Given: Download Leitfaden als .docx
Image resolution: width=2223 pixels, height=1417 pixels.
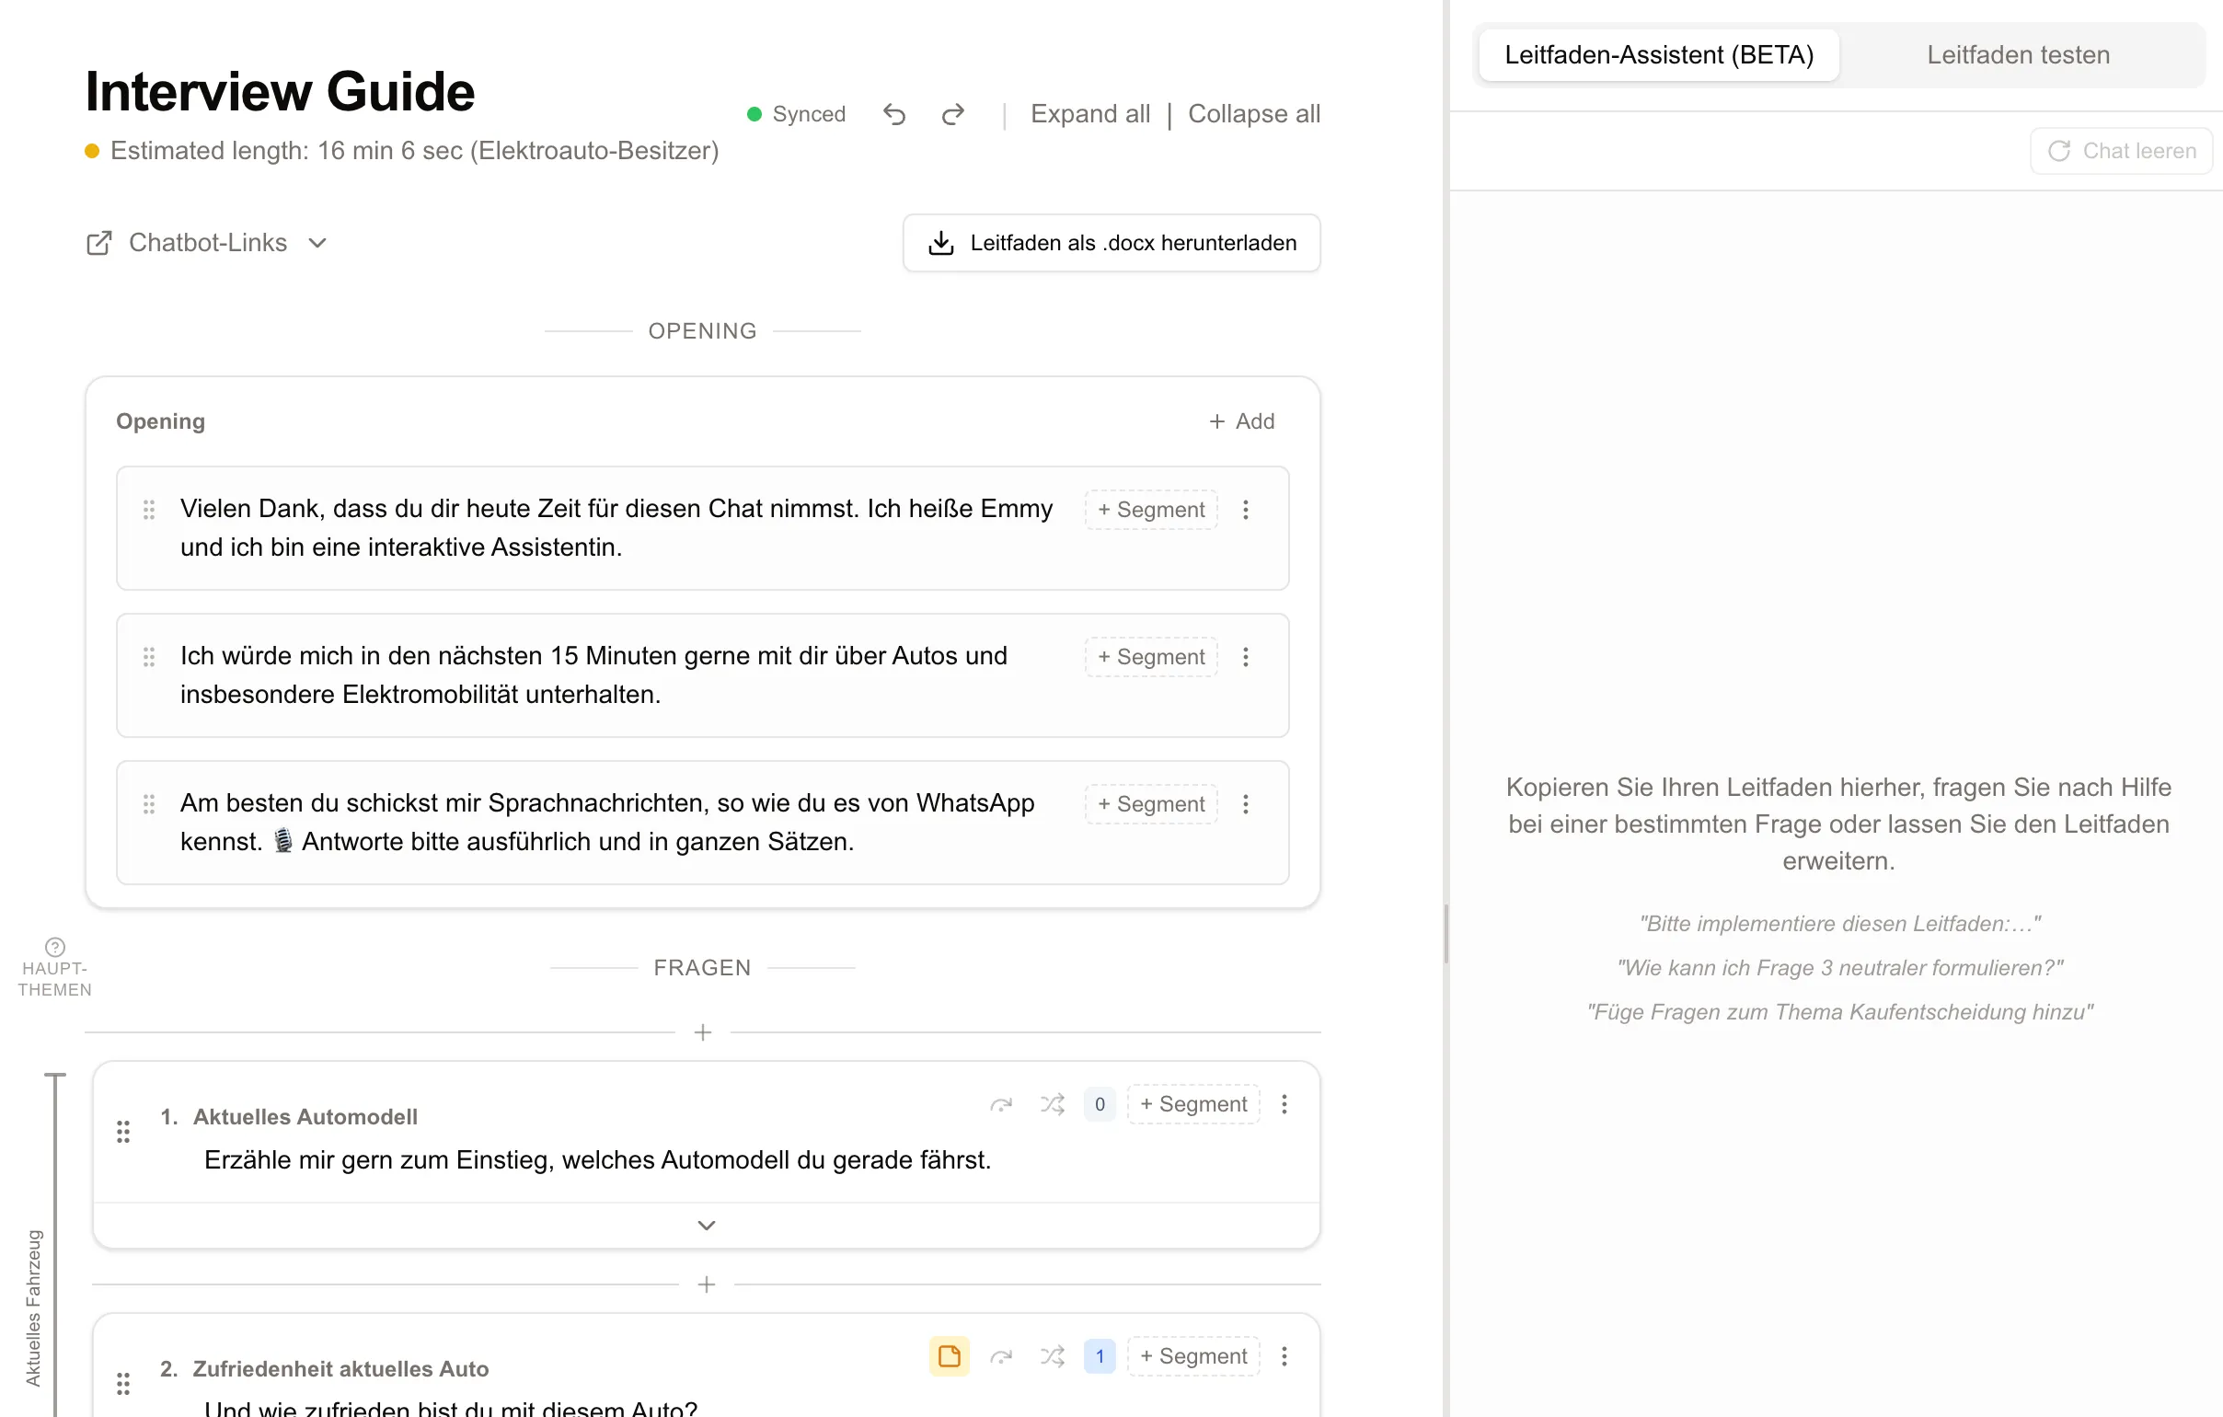Looking at the screenshot, I should [1111, 243].
